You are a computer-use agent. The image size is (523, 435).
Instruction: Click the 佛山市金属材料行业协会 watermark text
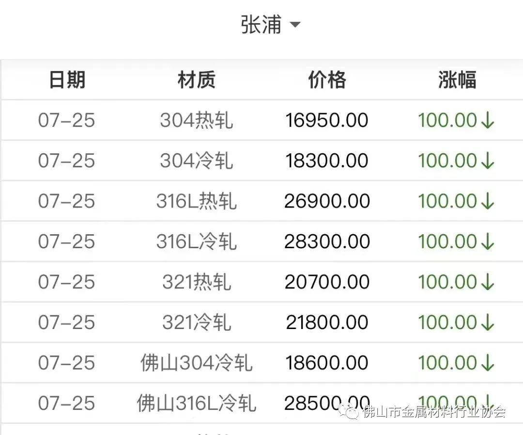tap(433, 412)
